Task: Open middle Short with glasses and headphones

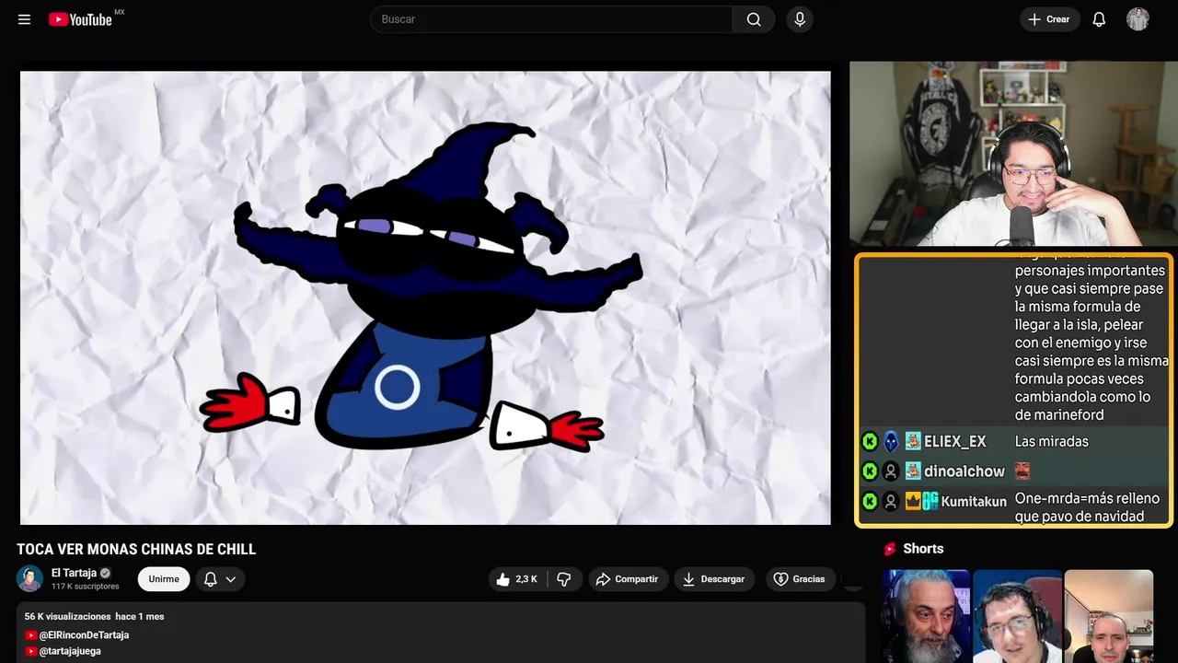Action: point(1017,616)
